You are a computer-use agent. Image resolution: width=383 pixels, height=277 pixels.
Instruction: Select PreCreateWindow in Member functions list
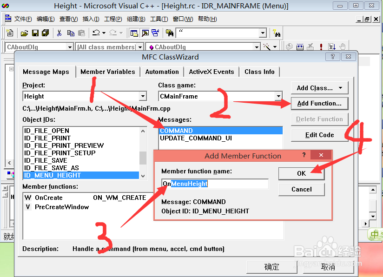(x=62, y=207)
